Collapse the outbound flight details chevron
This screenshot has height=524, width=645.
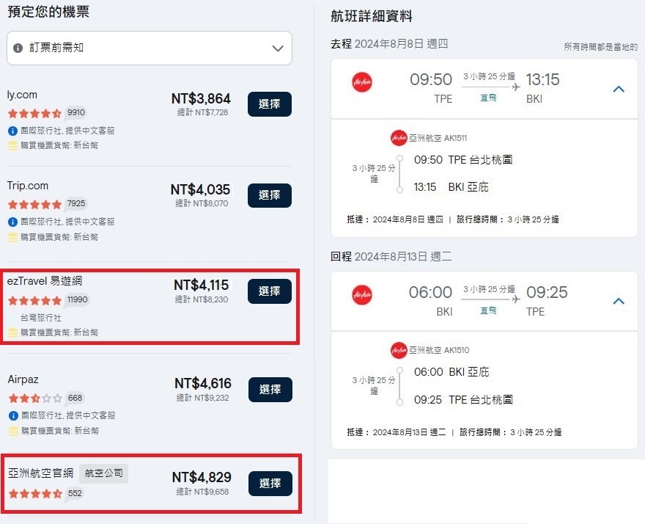coord(619,89)
